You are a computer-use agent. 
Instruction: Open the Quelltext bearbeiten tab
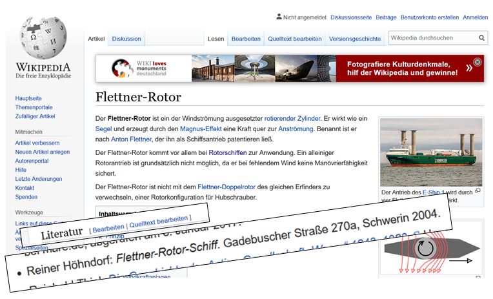point(295,39)
